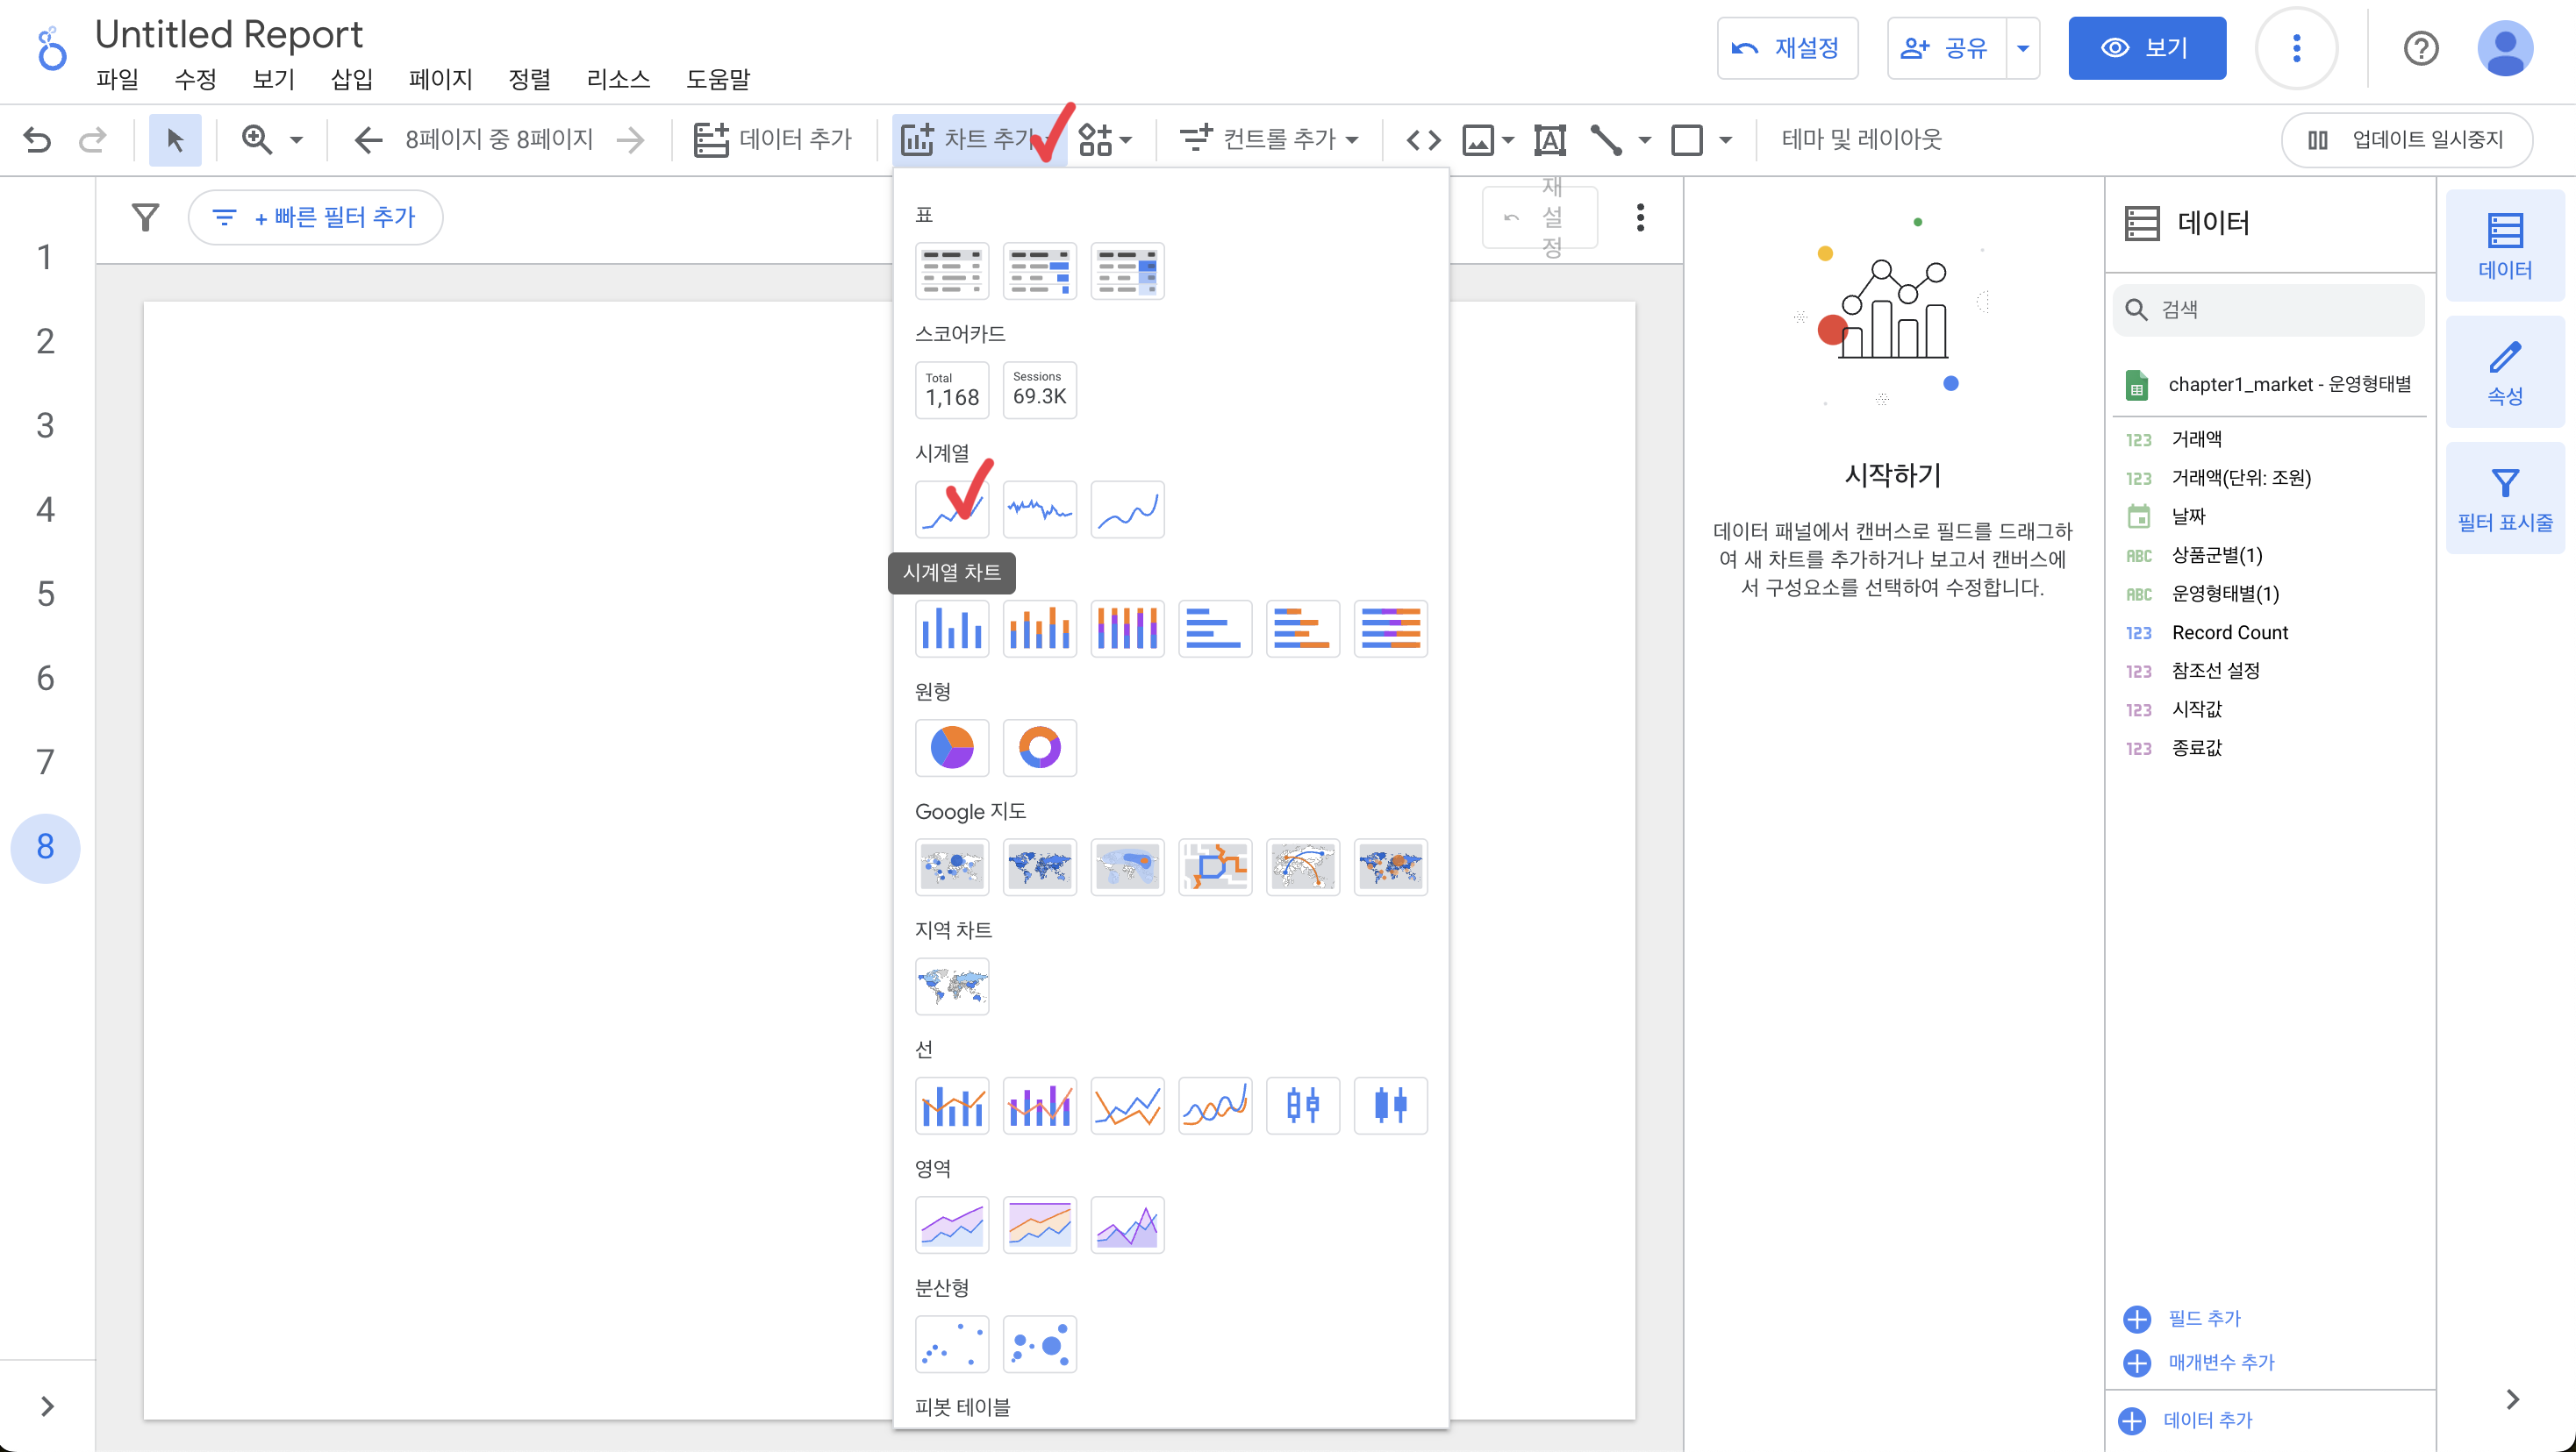This screenshot has height=1452, width=2576.
Task: Expand the share button dropdown arrow
Action: [x=2022, y=48]
